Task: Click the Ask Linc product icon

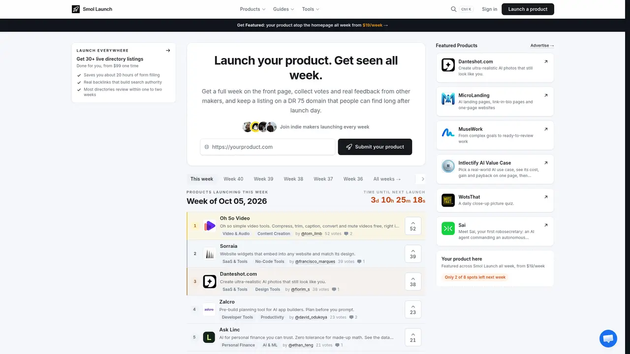Action: pyautogui.click(x=209, y=337)
